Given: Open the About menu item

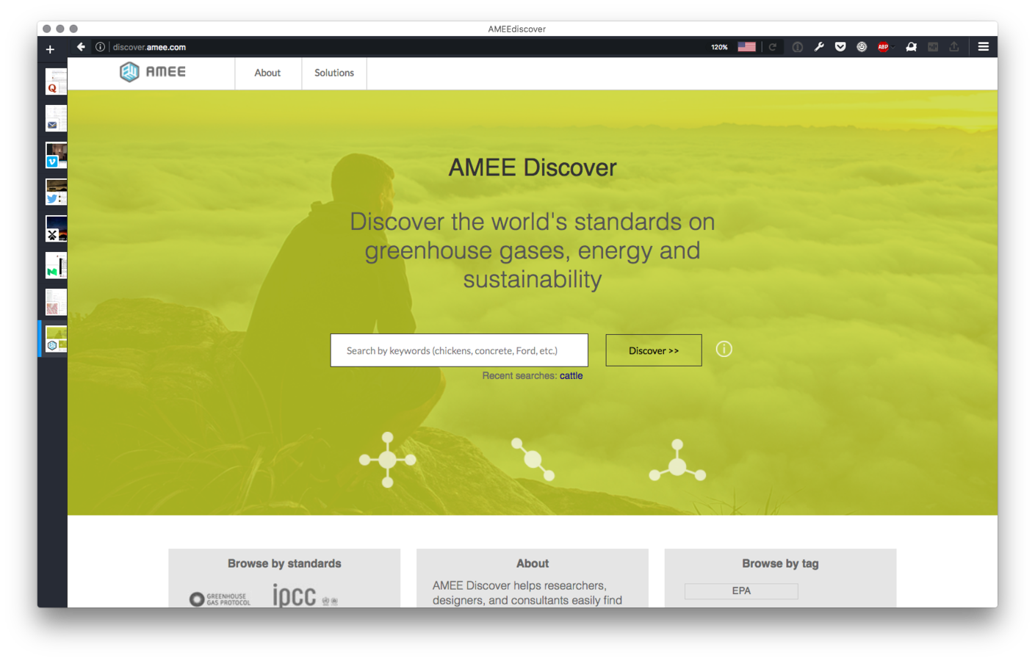Looking at the screenshot, I should coord(267,73).
